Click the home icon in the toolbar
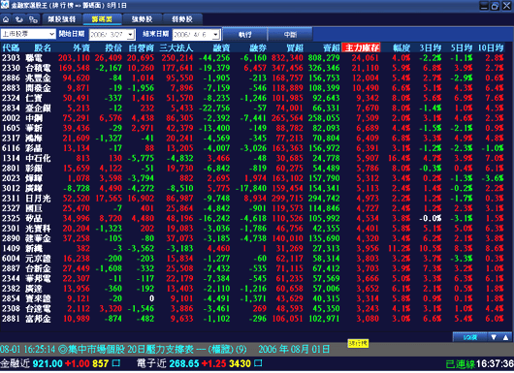The height and width of the screenshot is (373, 514). (x=6, y=19)
